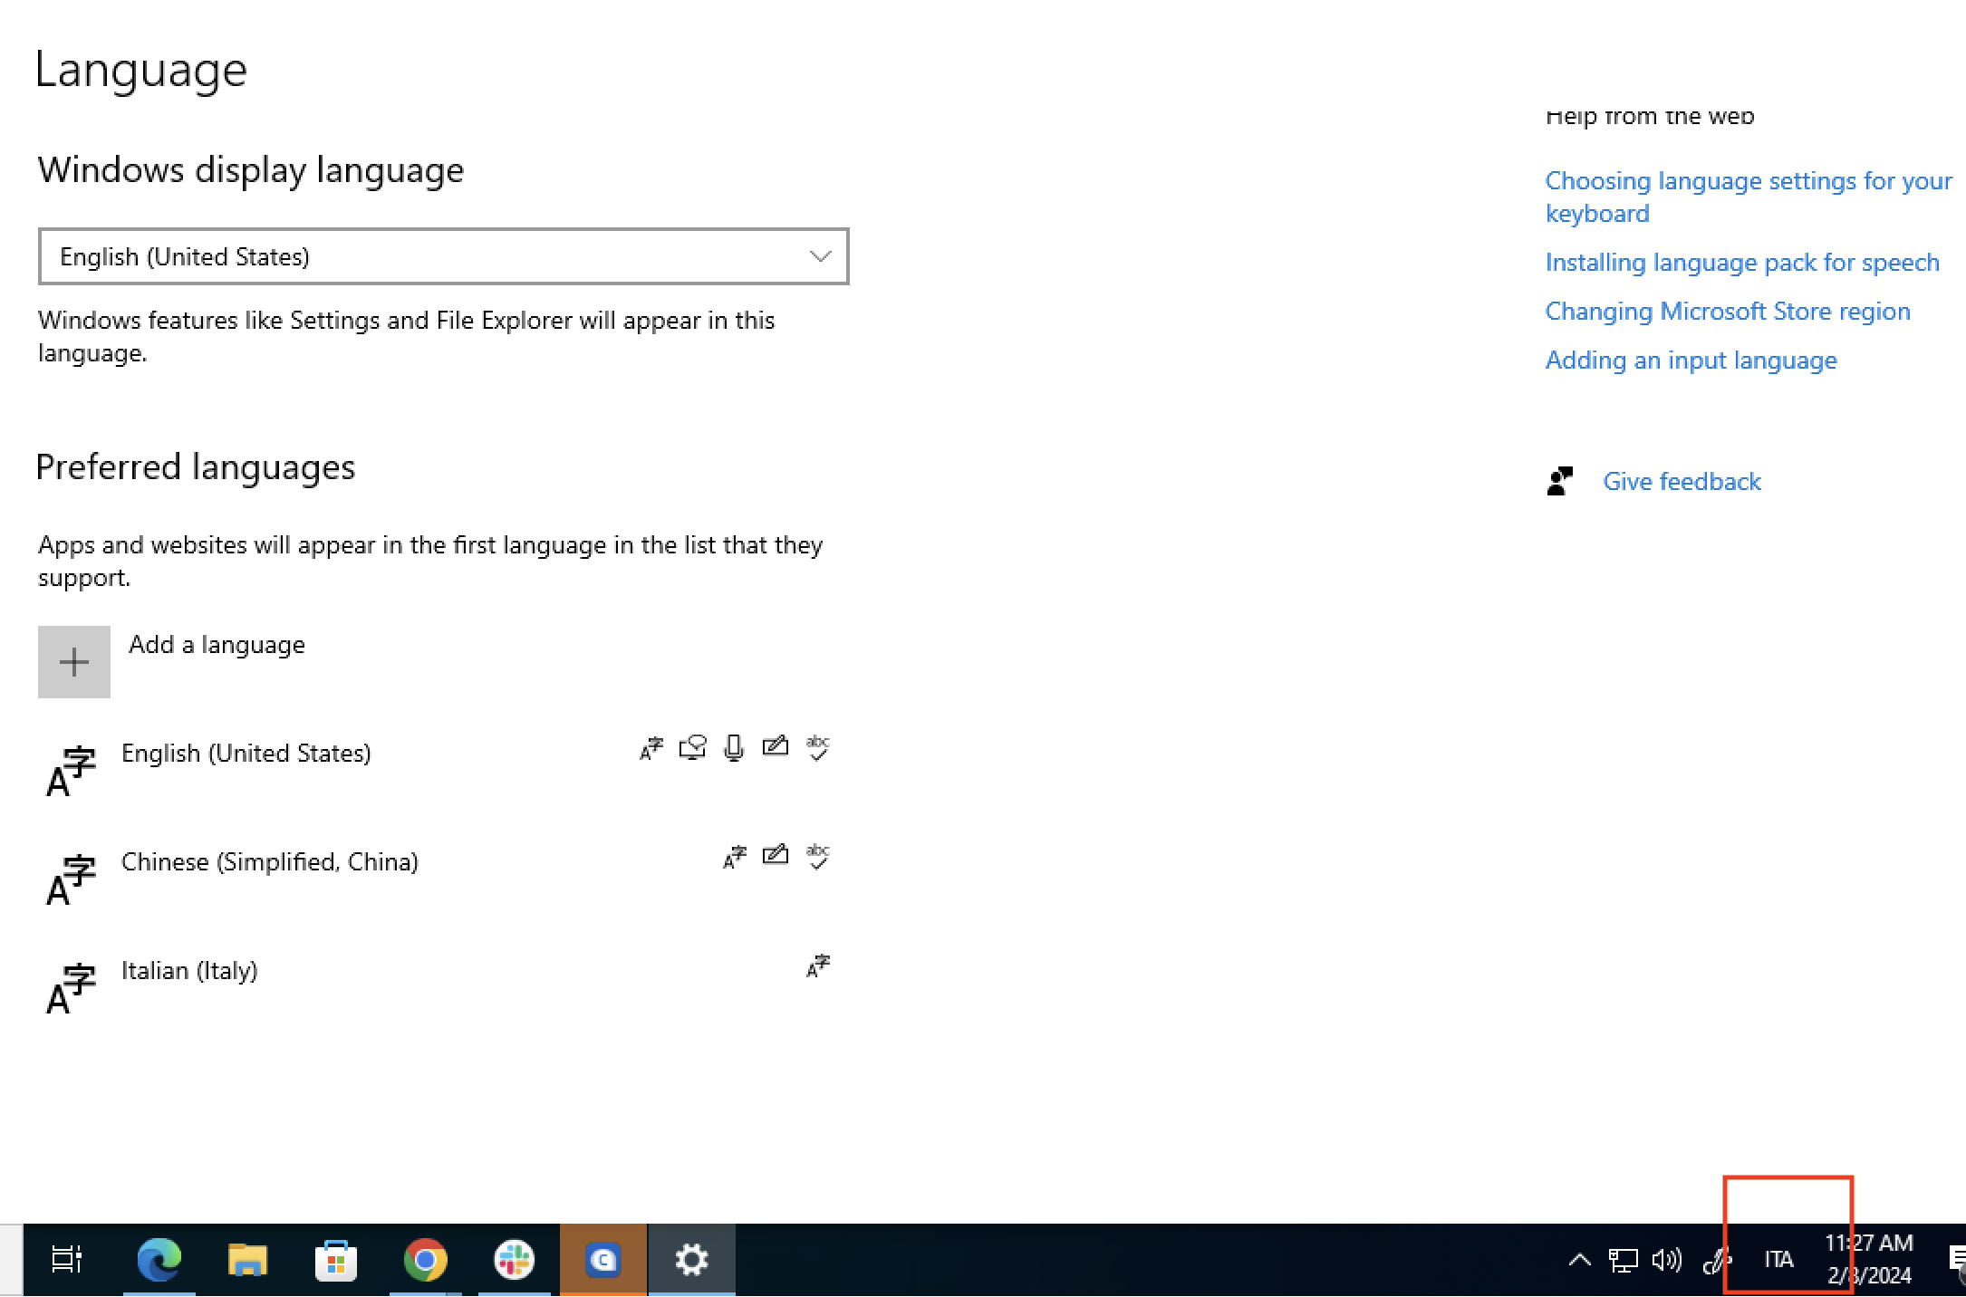
Task: Select Chinese (Simplified, China) language entry
Action: click(270, 862)
